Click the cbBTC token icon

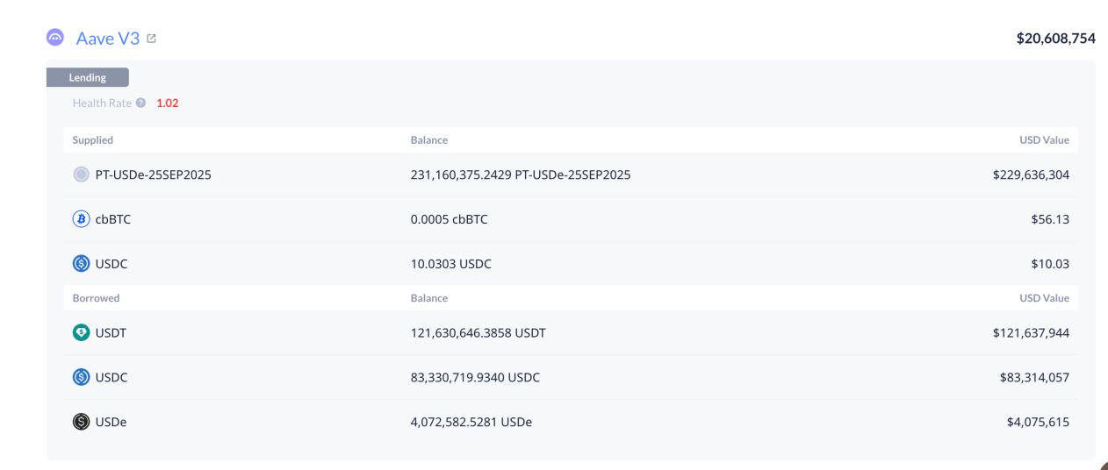coord(81,219)
